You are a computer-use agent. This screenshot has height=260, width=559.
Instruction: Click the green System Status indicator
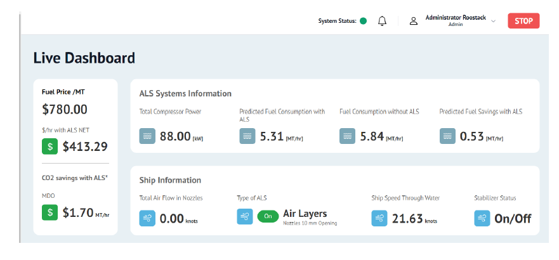tap(364, 21)
